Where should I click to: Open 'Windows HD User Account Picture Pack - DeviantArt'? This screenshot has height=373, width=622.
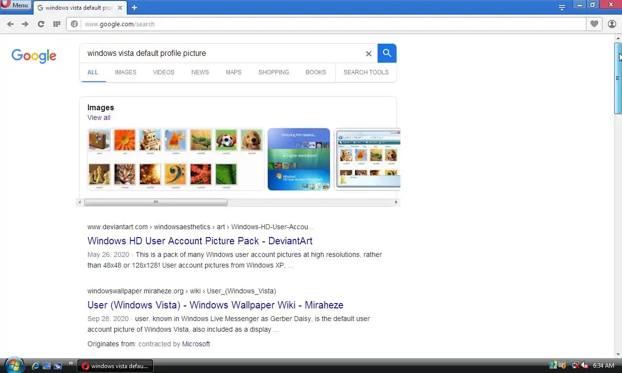click(200, 241)
